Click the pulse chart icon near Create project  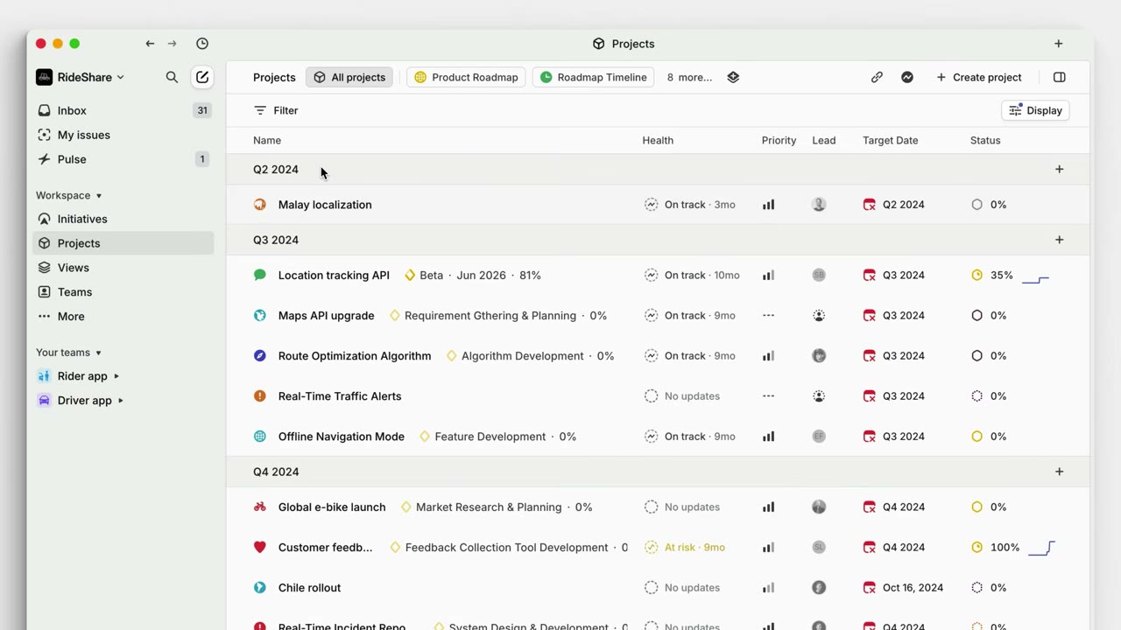(907, 77)
